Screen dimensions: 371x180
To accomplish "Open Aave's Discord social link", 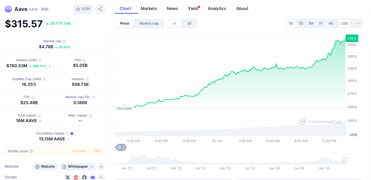I will coord(93,177).
